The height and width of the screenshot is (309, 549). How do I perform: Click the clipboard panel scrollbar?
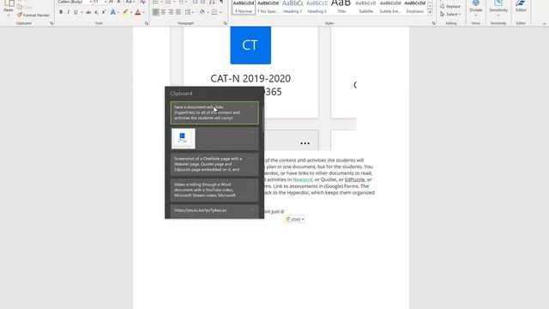(x=262, y=119)
